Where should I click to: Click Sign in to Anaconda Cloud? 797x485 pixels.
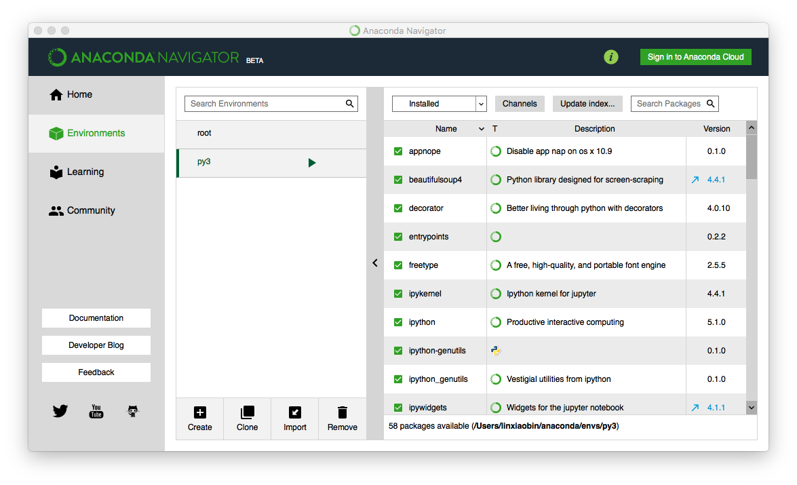tap(695, 57)
